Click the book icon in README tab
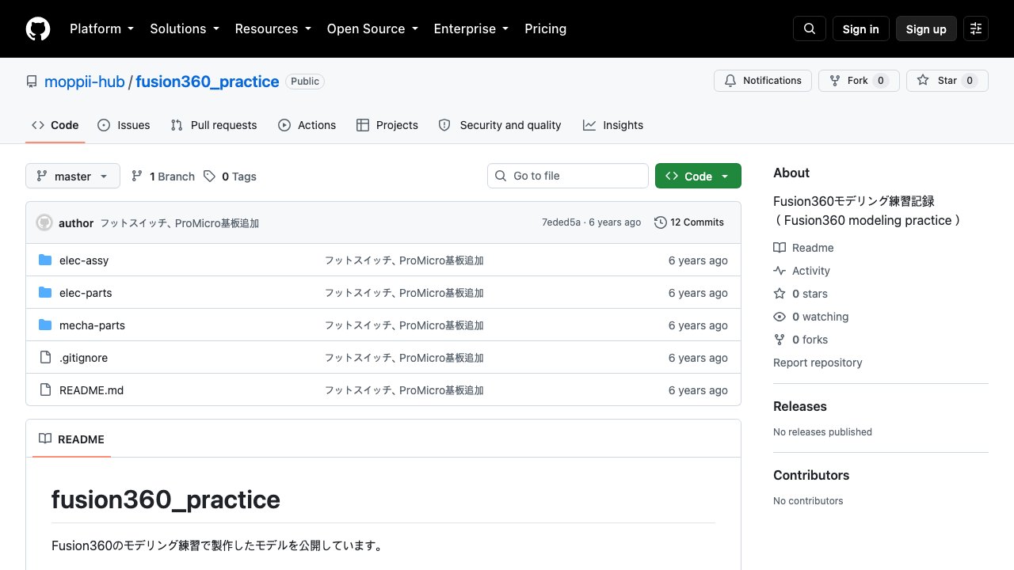 point(45,439)
